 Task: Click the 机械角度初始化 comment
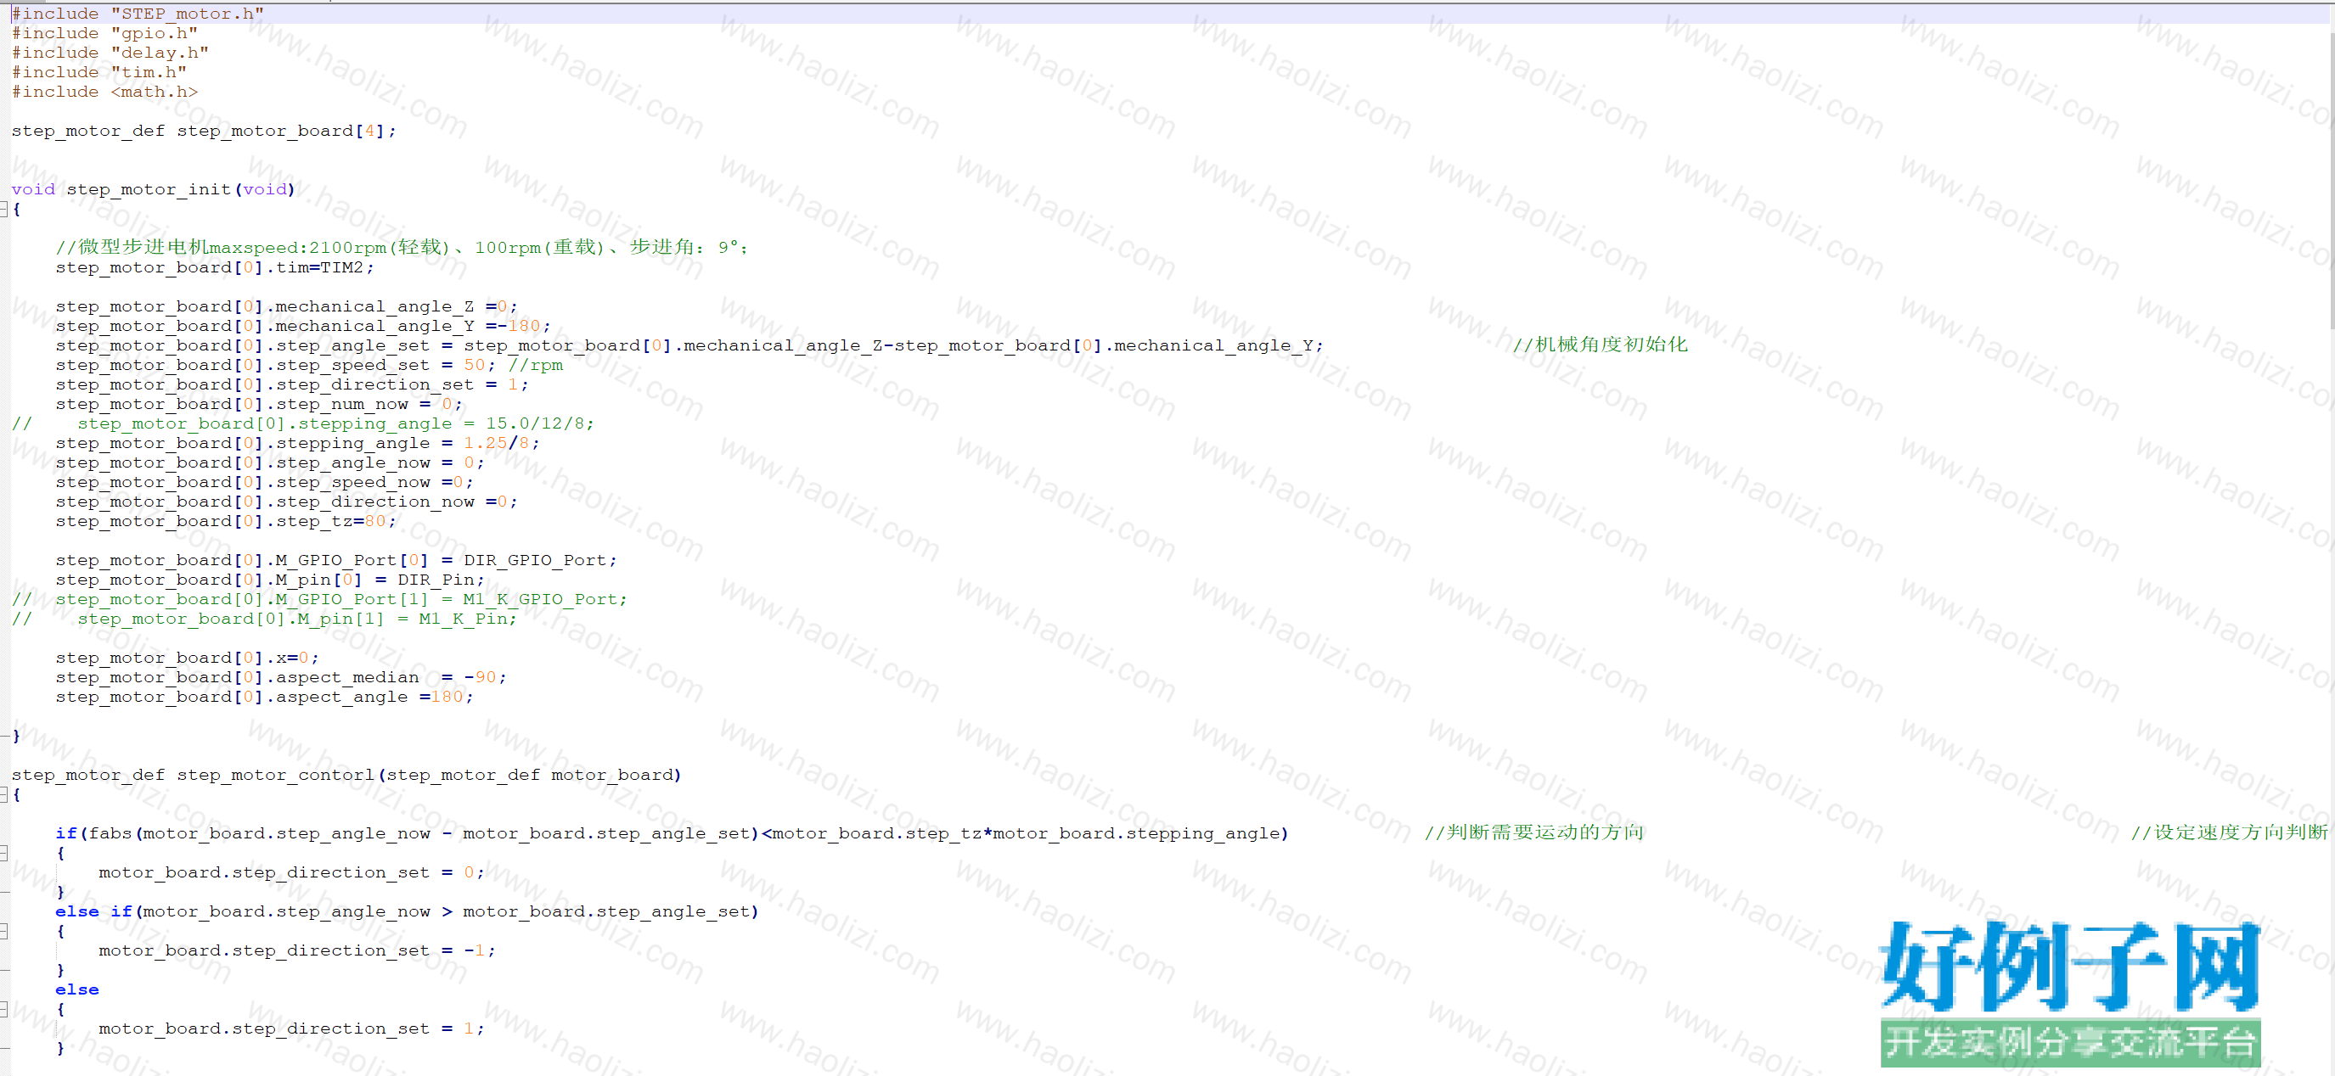(1600, 345)
